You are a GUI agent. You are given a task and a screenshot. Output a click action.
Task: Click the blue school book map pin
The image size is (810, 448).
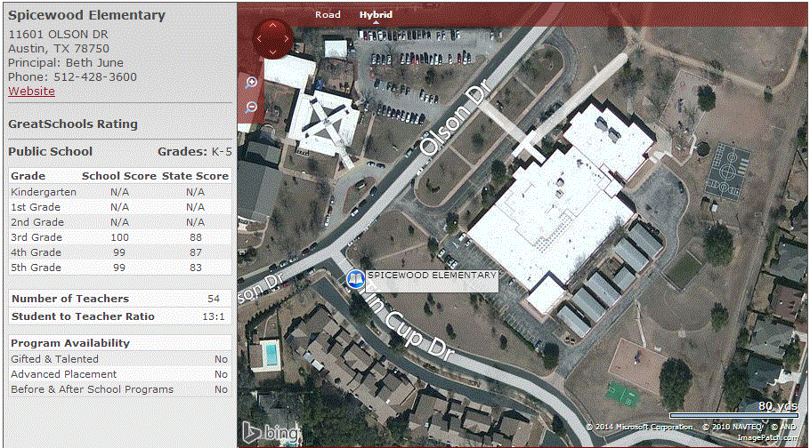coord(355,279)
